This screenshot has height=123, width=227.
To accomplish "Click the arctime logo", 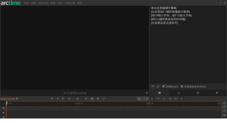I will pos(10,3).
